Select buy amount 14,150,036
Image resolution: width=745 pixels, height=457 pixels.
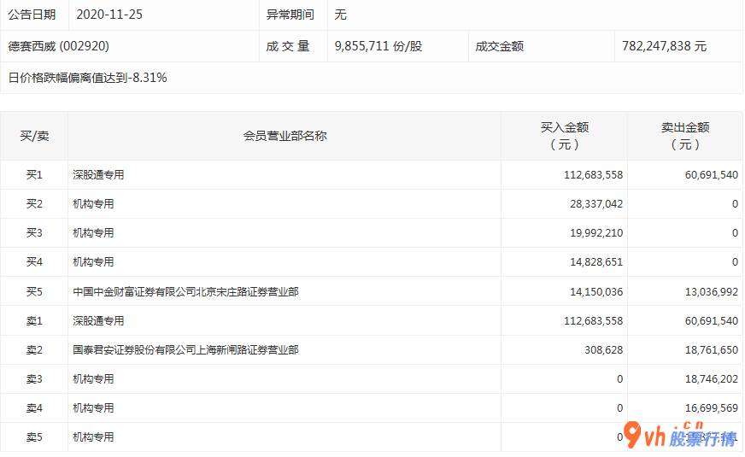pyautogui.click(x=596, y=291)
